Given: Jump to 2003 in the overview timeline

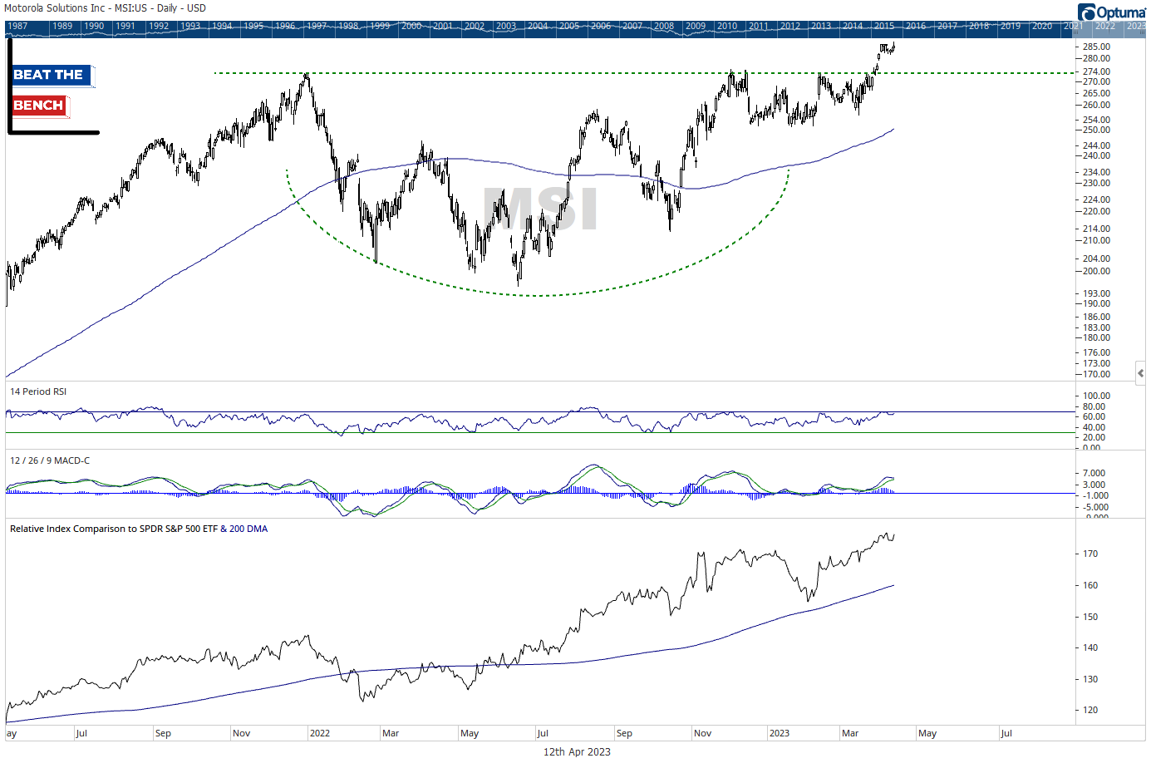Looking at the screenshot, I should [x=506, y=26].
